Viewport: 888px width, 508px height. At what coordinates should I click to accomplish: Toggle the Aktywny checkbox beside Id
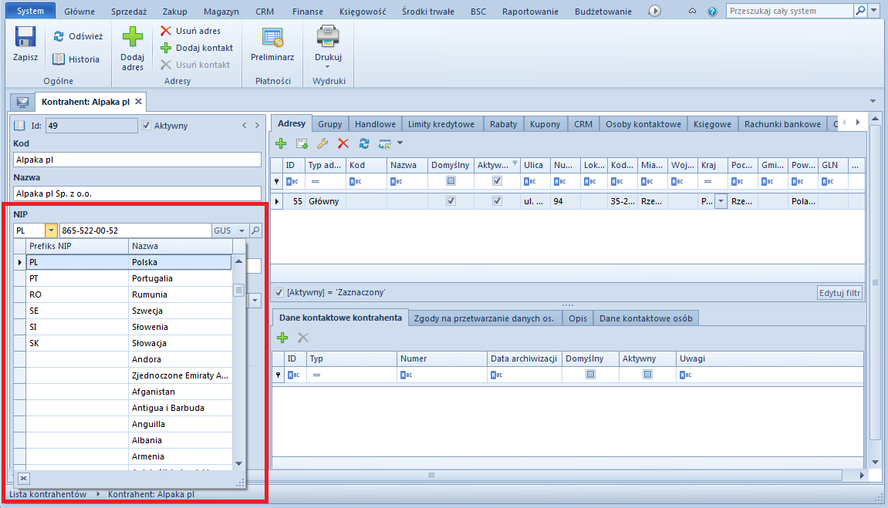point(146,126)
